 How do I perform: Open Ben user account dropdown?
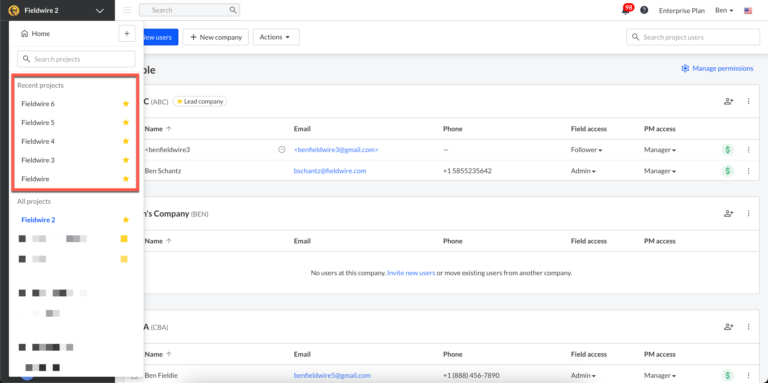click(x=724, y=10)
